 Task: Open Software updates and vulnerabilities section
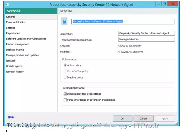(x=31, y=39)
